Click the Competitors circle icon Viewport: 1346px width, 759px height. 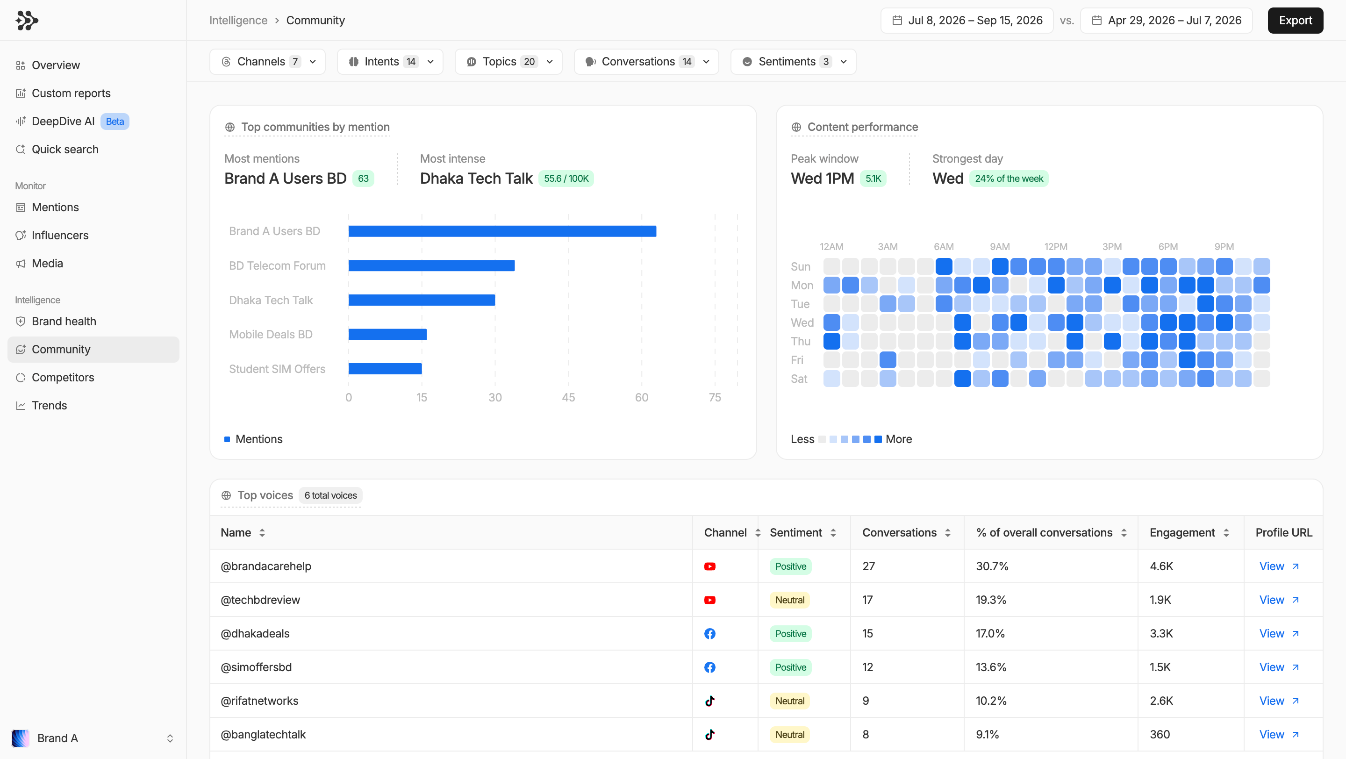21,378
